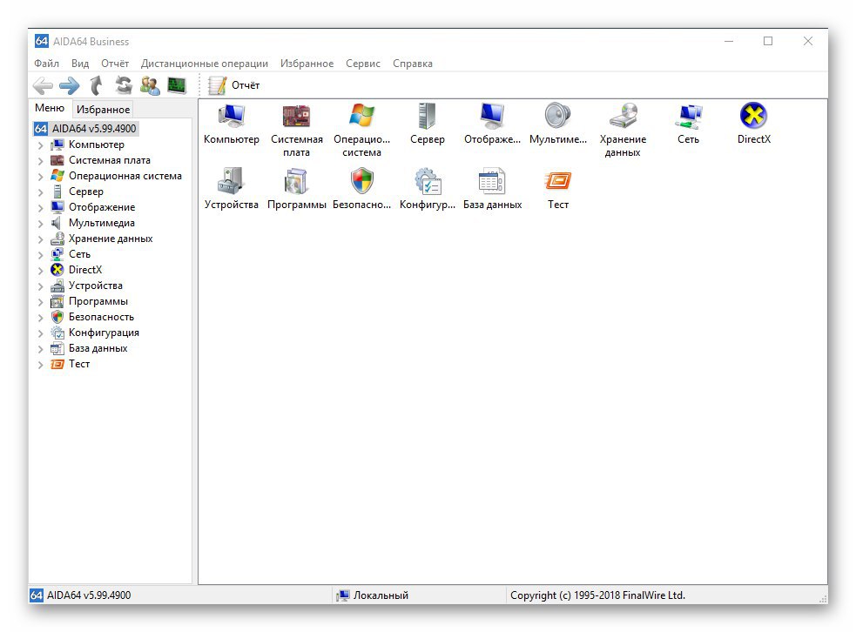Expand the Сервер tree node
Viewport: 856px width, 632px height.
[x=40, y=192]
